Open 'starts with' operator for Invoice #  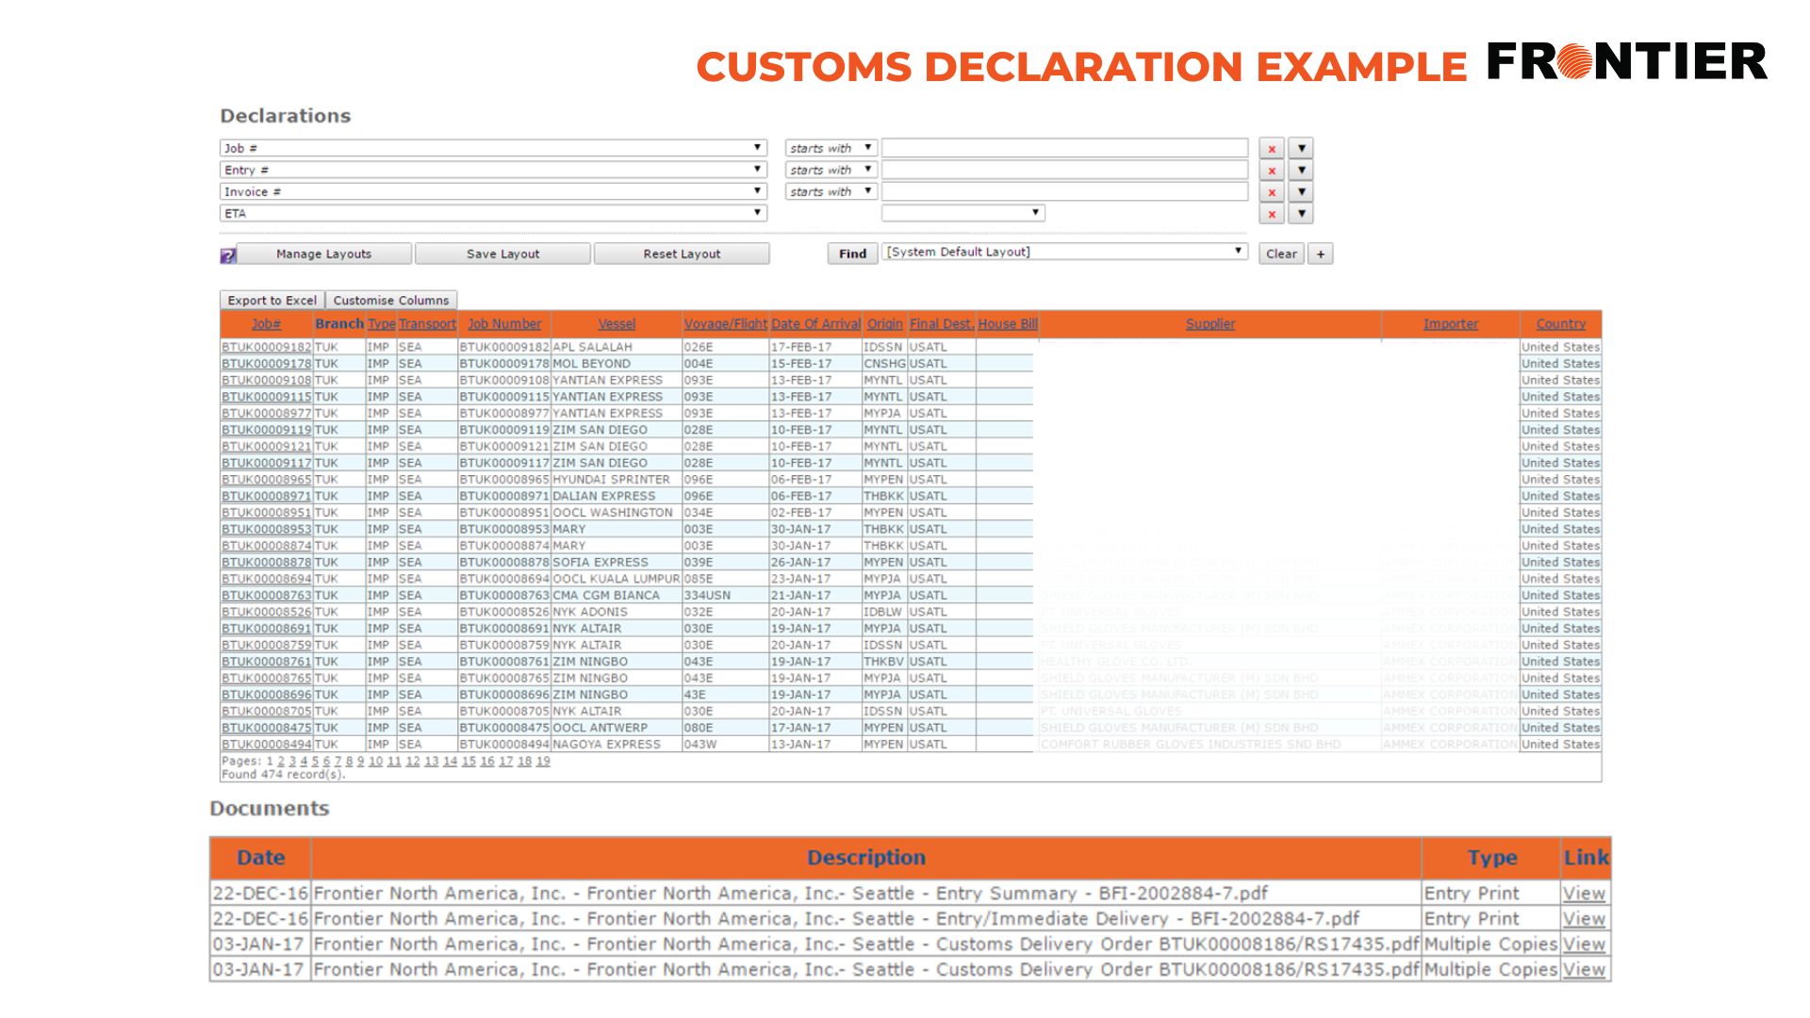coord(831,191)
